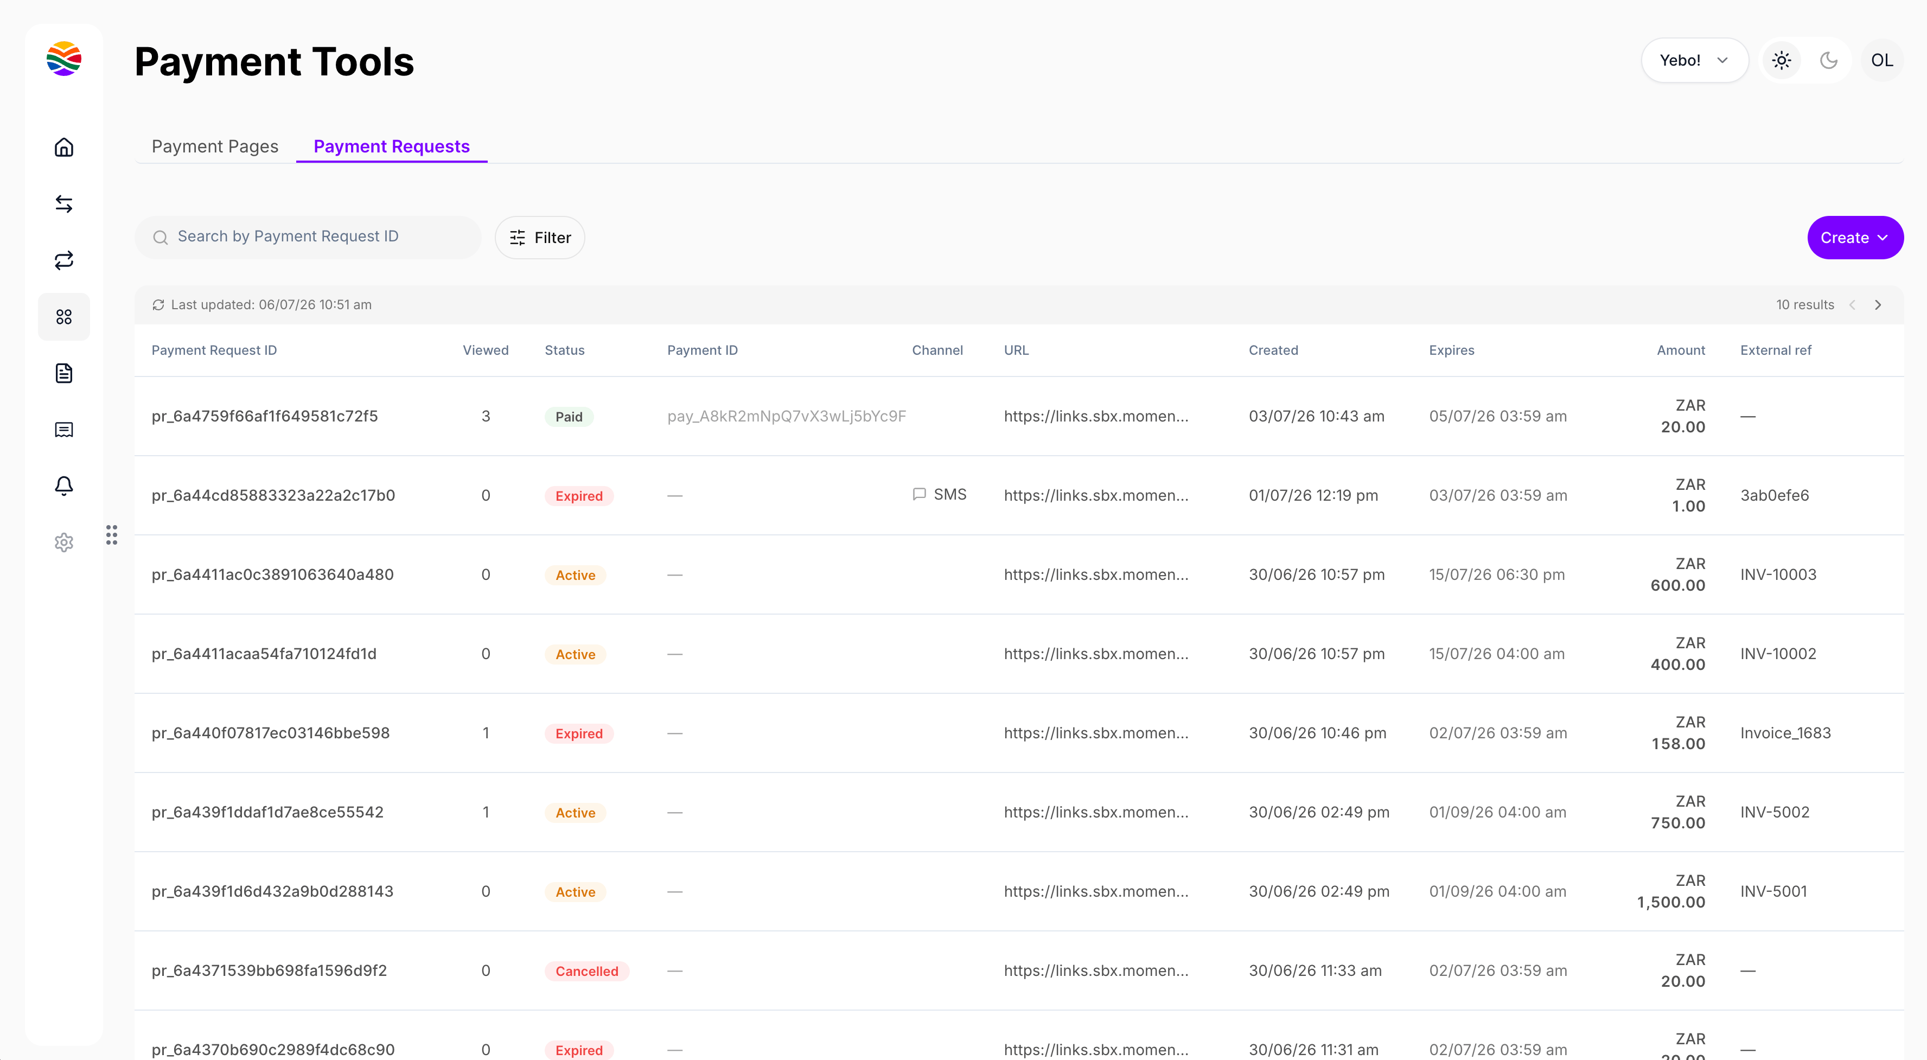Click created date 03/07/26 10:43 am

[1317, 416]
